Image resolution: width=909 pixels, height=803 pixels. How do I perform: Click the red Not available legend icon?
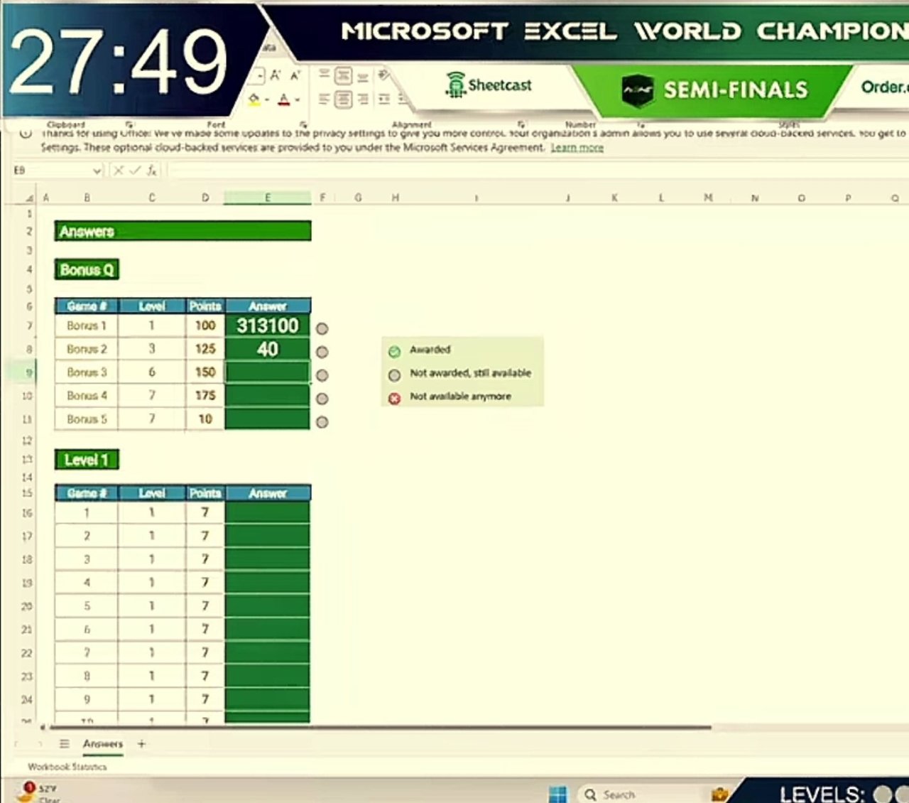click(395, 398)
